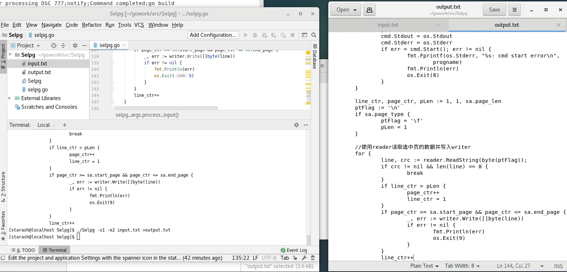Open the Database side tool window
This screenshot has width=567, height=272.
315,57
